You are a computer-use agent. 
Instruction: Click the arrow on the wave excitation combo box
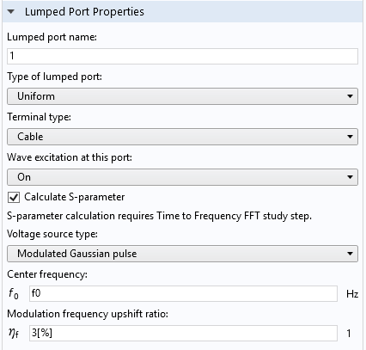(x=350, y=177)
